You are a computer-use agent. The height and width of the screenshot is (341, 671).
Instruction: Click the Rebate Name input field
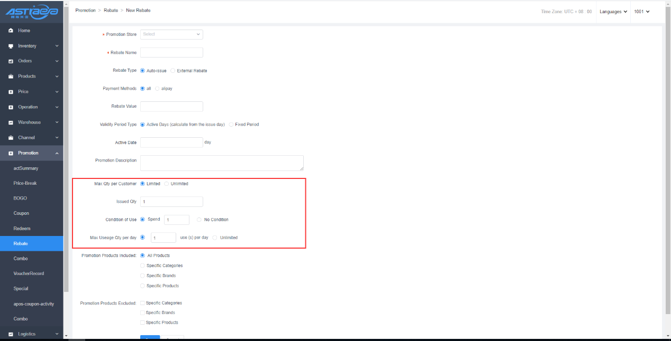pos(171,52)
